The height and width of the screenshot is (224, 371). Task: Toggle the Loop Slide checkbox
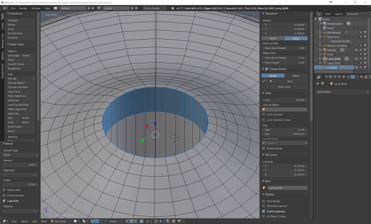(4, 201)
